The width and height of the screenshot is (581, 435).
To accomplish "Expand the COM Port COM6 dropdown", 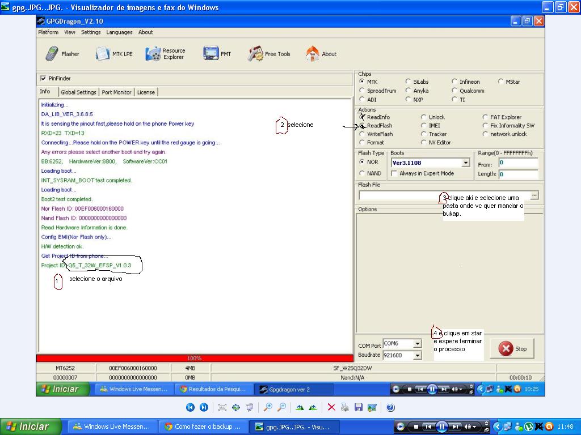I will click(417, 343).
